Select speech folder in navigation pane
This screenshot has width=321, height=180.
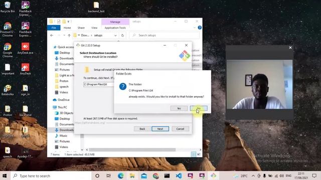[x=62, y=86]
